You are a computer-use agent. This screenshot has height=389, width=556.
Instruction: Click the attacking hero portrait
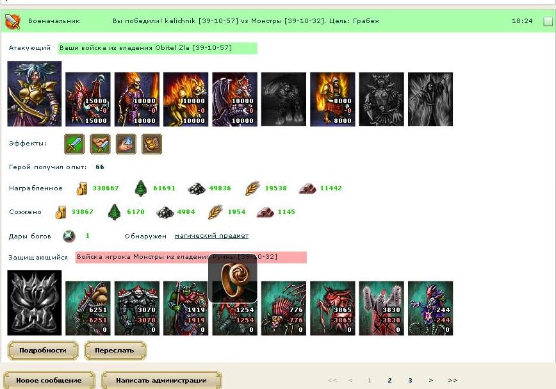click(x=35, y=94)
